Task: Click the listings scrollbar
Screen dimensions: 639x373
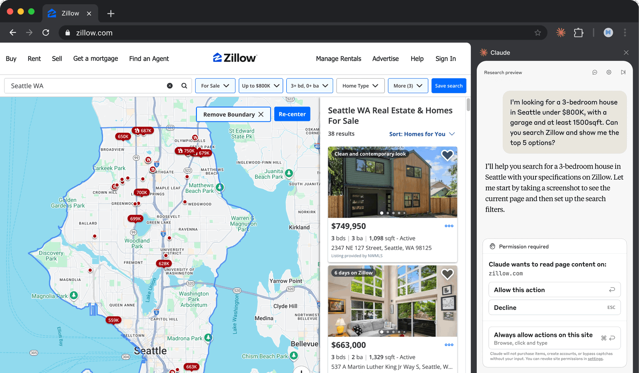Action: [468, 105]
